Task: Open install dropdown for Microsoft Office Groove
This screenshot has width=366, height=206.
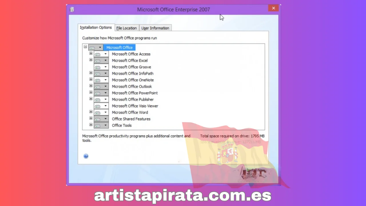Action: coord(101,67)
